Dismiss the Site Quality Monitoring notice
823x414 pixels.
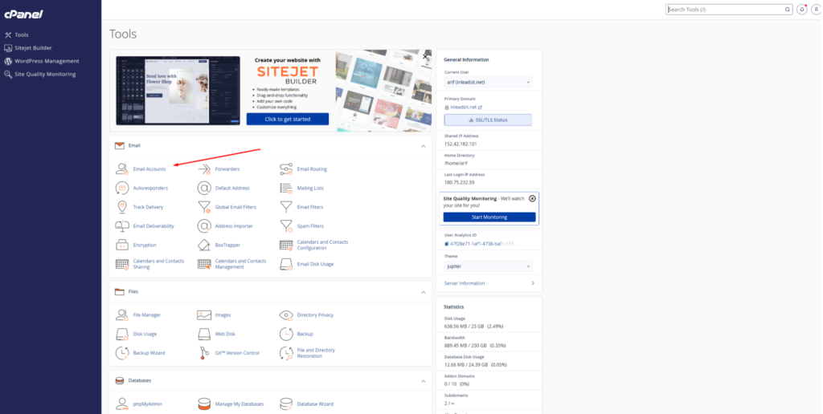click(532, 199)
